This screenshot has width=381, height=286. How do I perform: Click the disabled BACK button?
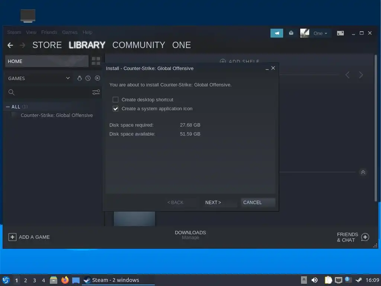coord(182,202)
